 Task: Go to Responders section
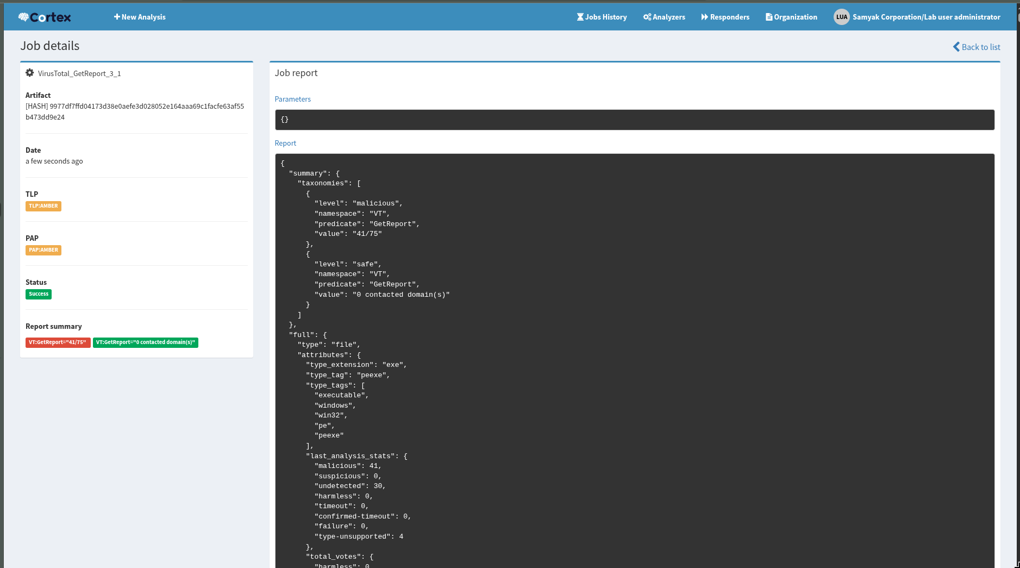point(725,17)
